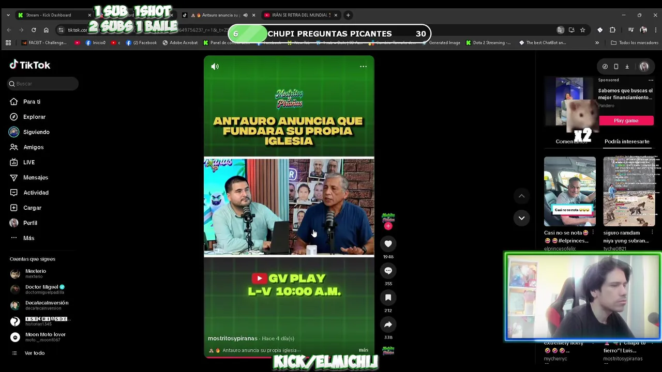This screenshot has height=372, width=662.
Task: Open the Todos los marcadores folder
Action: click(635, 43)
